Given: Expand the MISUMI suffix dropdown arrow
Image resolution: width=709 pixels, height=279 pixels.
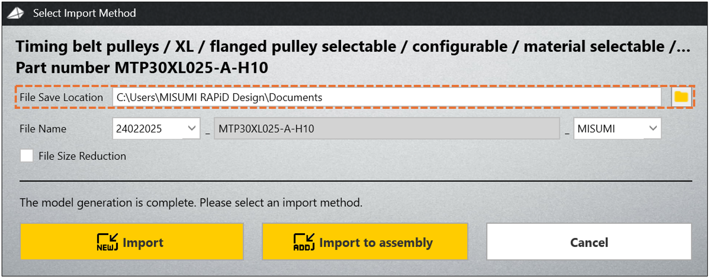Looking at the screenshot, I should pyautogui.click(x=653, y=128).
